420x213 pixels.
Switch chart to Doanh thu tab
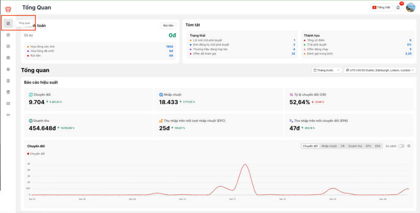pyautogui.click(x=355, y=146)
